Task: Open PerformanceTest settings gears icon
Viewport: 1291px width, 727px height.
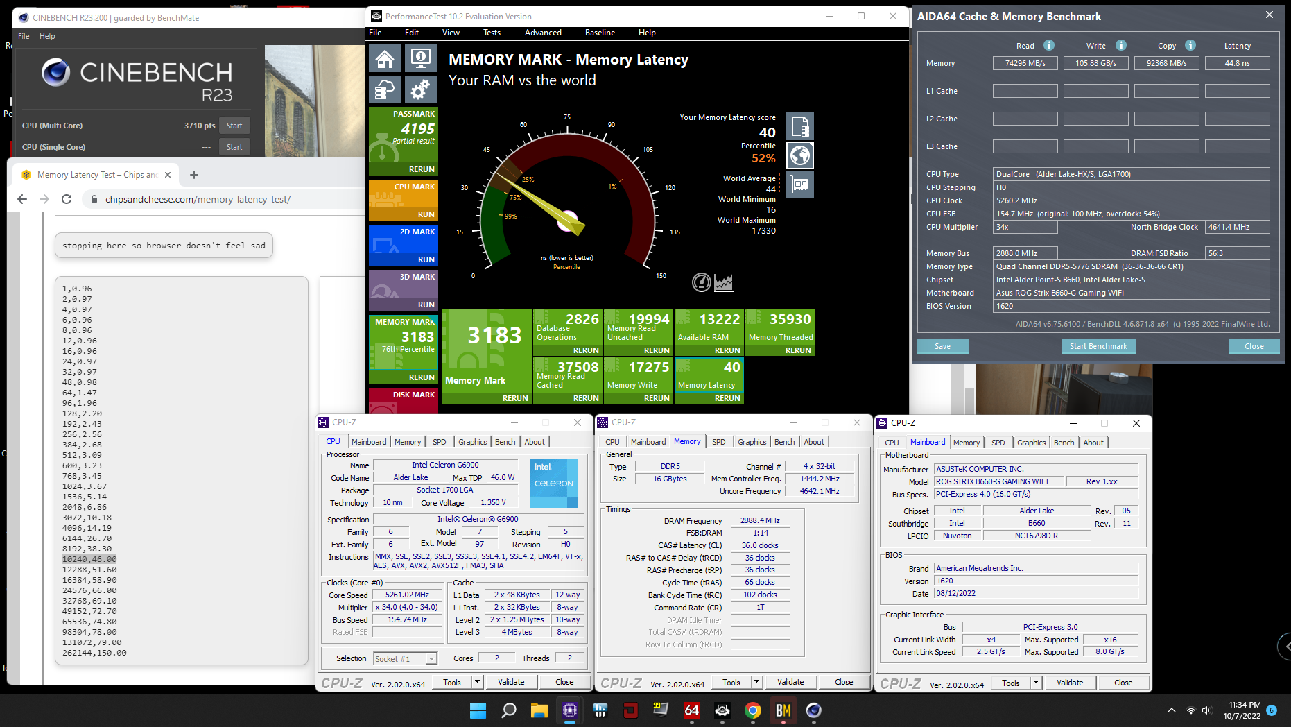Action: pos(420,89)
